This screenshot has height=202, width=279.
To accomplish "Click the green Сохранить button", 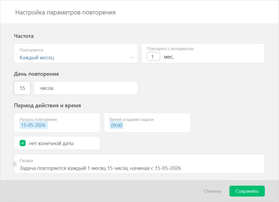I will [247, 191].
